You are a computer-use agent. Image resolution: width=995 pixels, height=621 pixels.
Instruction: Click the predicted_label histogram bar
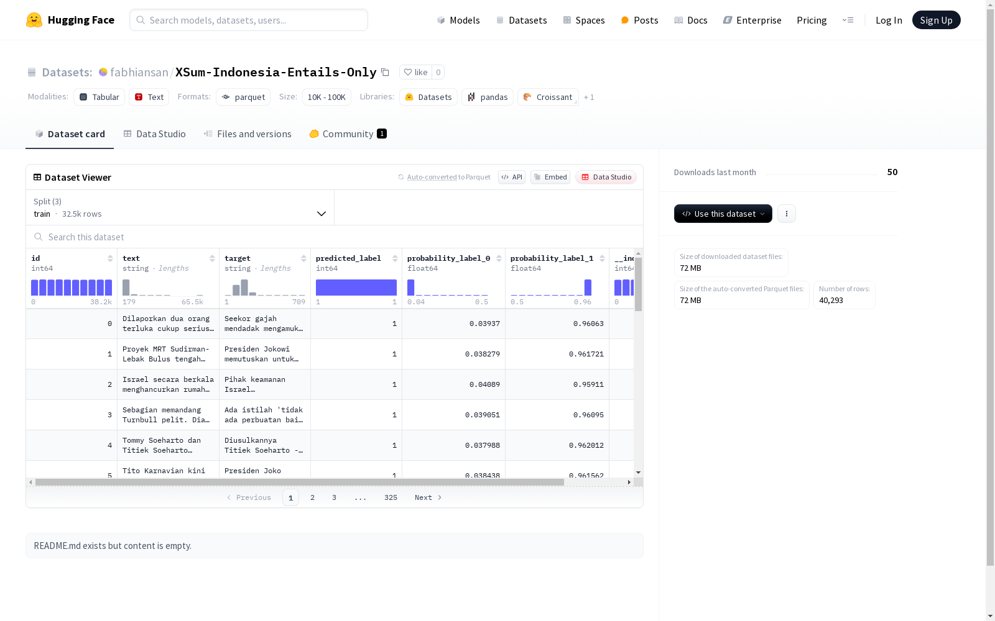click(x=356, y=288)
